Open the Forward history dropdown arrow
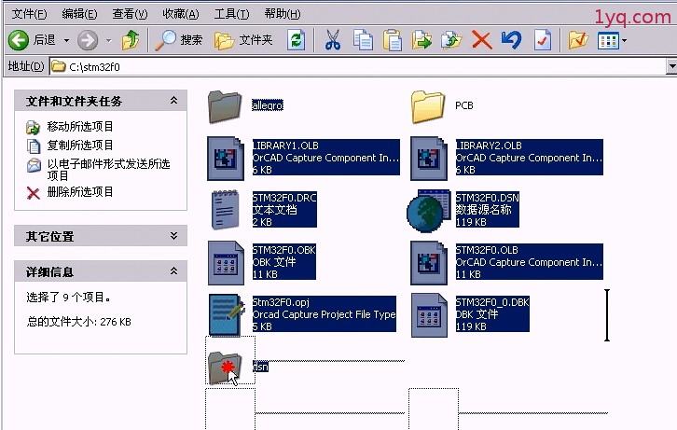Image resolution: width=677 pixels, height=430 pixels. (109, 41)
